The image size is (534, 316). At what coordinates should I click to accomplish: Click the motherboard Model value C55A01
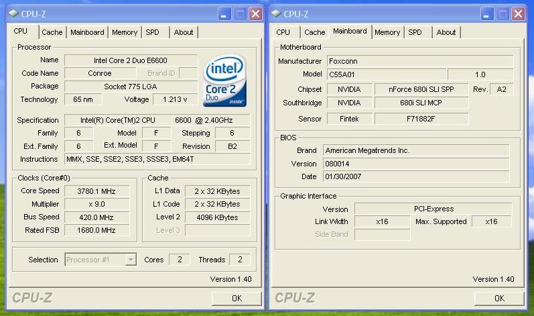pyautogui.click(x=387, y=74)
